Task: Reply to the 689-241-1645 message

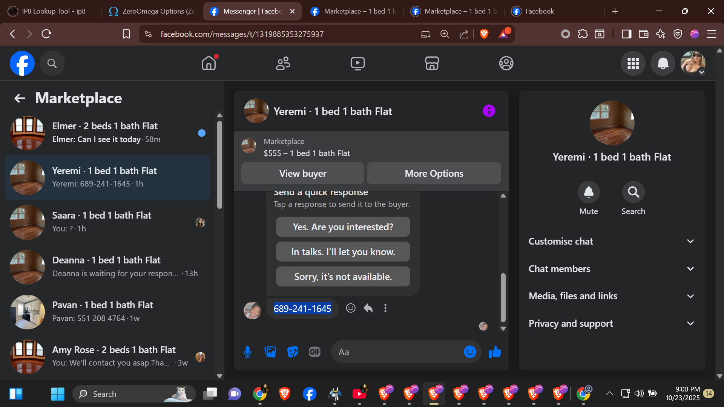Action: [x=368, y=308]
